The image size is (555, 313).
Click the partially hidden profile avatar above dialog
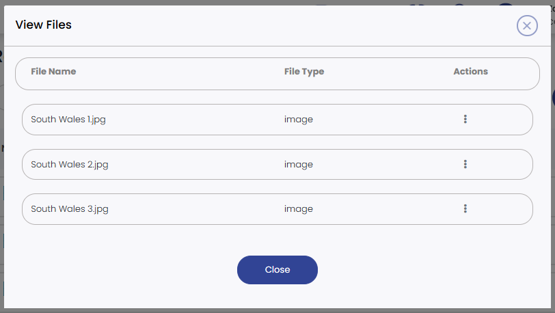[x=505, y=5]
